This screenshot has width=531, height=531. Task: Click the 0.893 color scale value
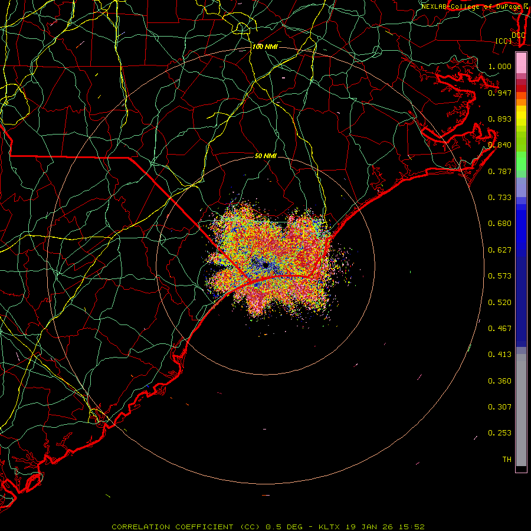[500, 119]
